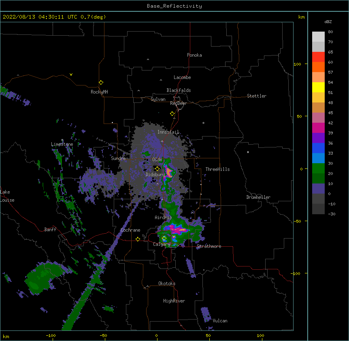The width and height of the screenshot is (349, 341).
Task: Click the Cochrane label
Action: click(x=130, y=230)
